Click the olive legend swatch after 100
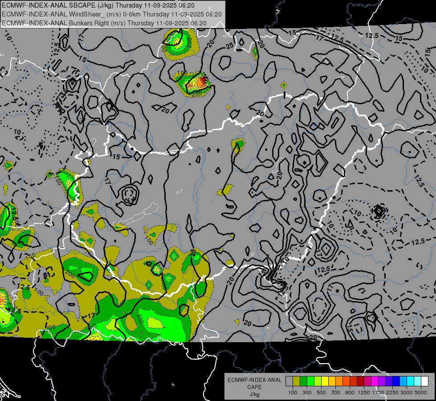This screenshot has height=401, width=436. [297, 381]
